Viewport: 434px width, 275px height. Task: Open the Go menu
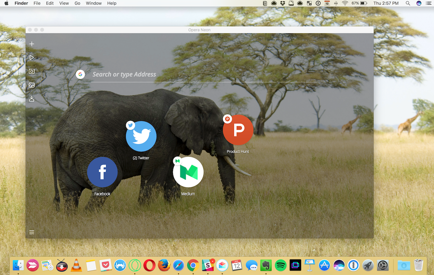click(x=77, y=3)
